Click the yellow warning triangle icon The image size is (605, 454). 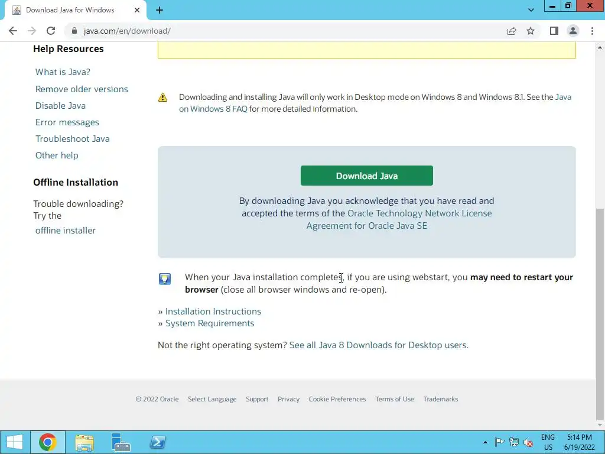coord(163,98)
